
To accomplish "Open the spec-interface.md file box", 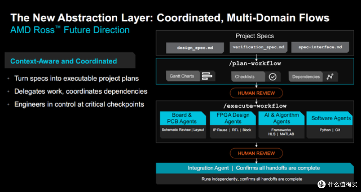I will click(x=320, y=48).
